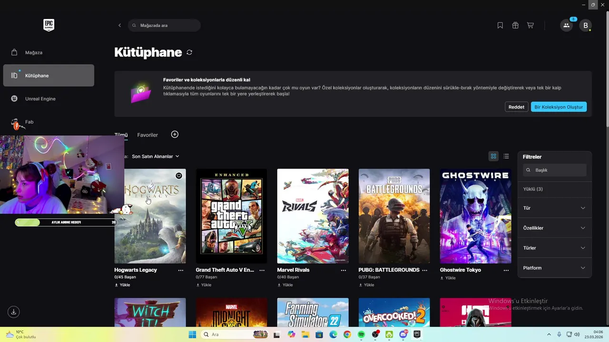Switch to grid view
The image size is (609, 342).
[493, 156]
